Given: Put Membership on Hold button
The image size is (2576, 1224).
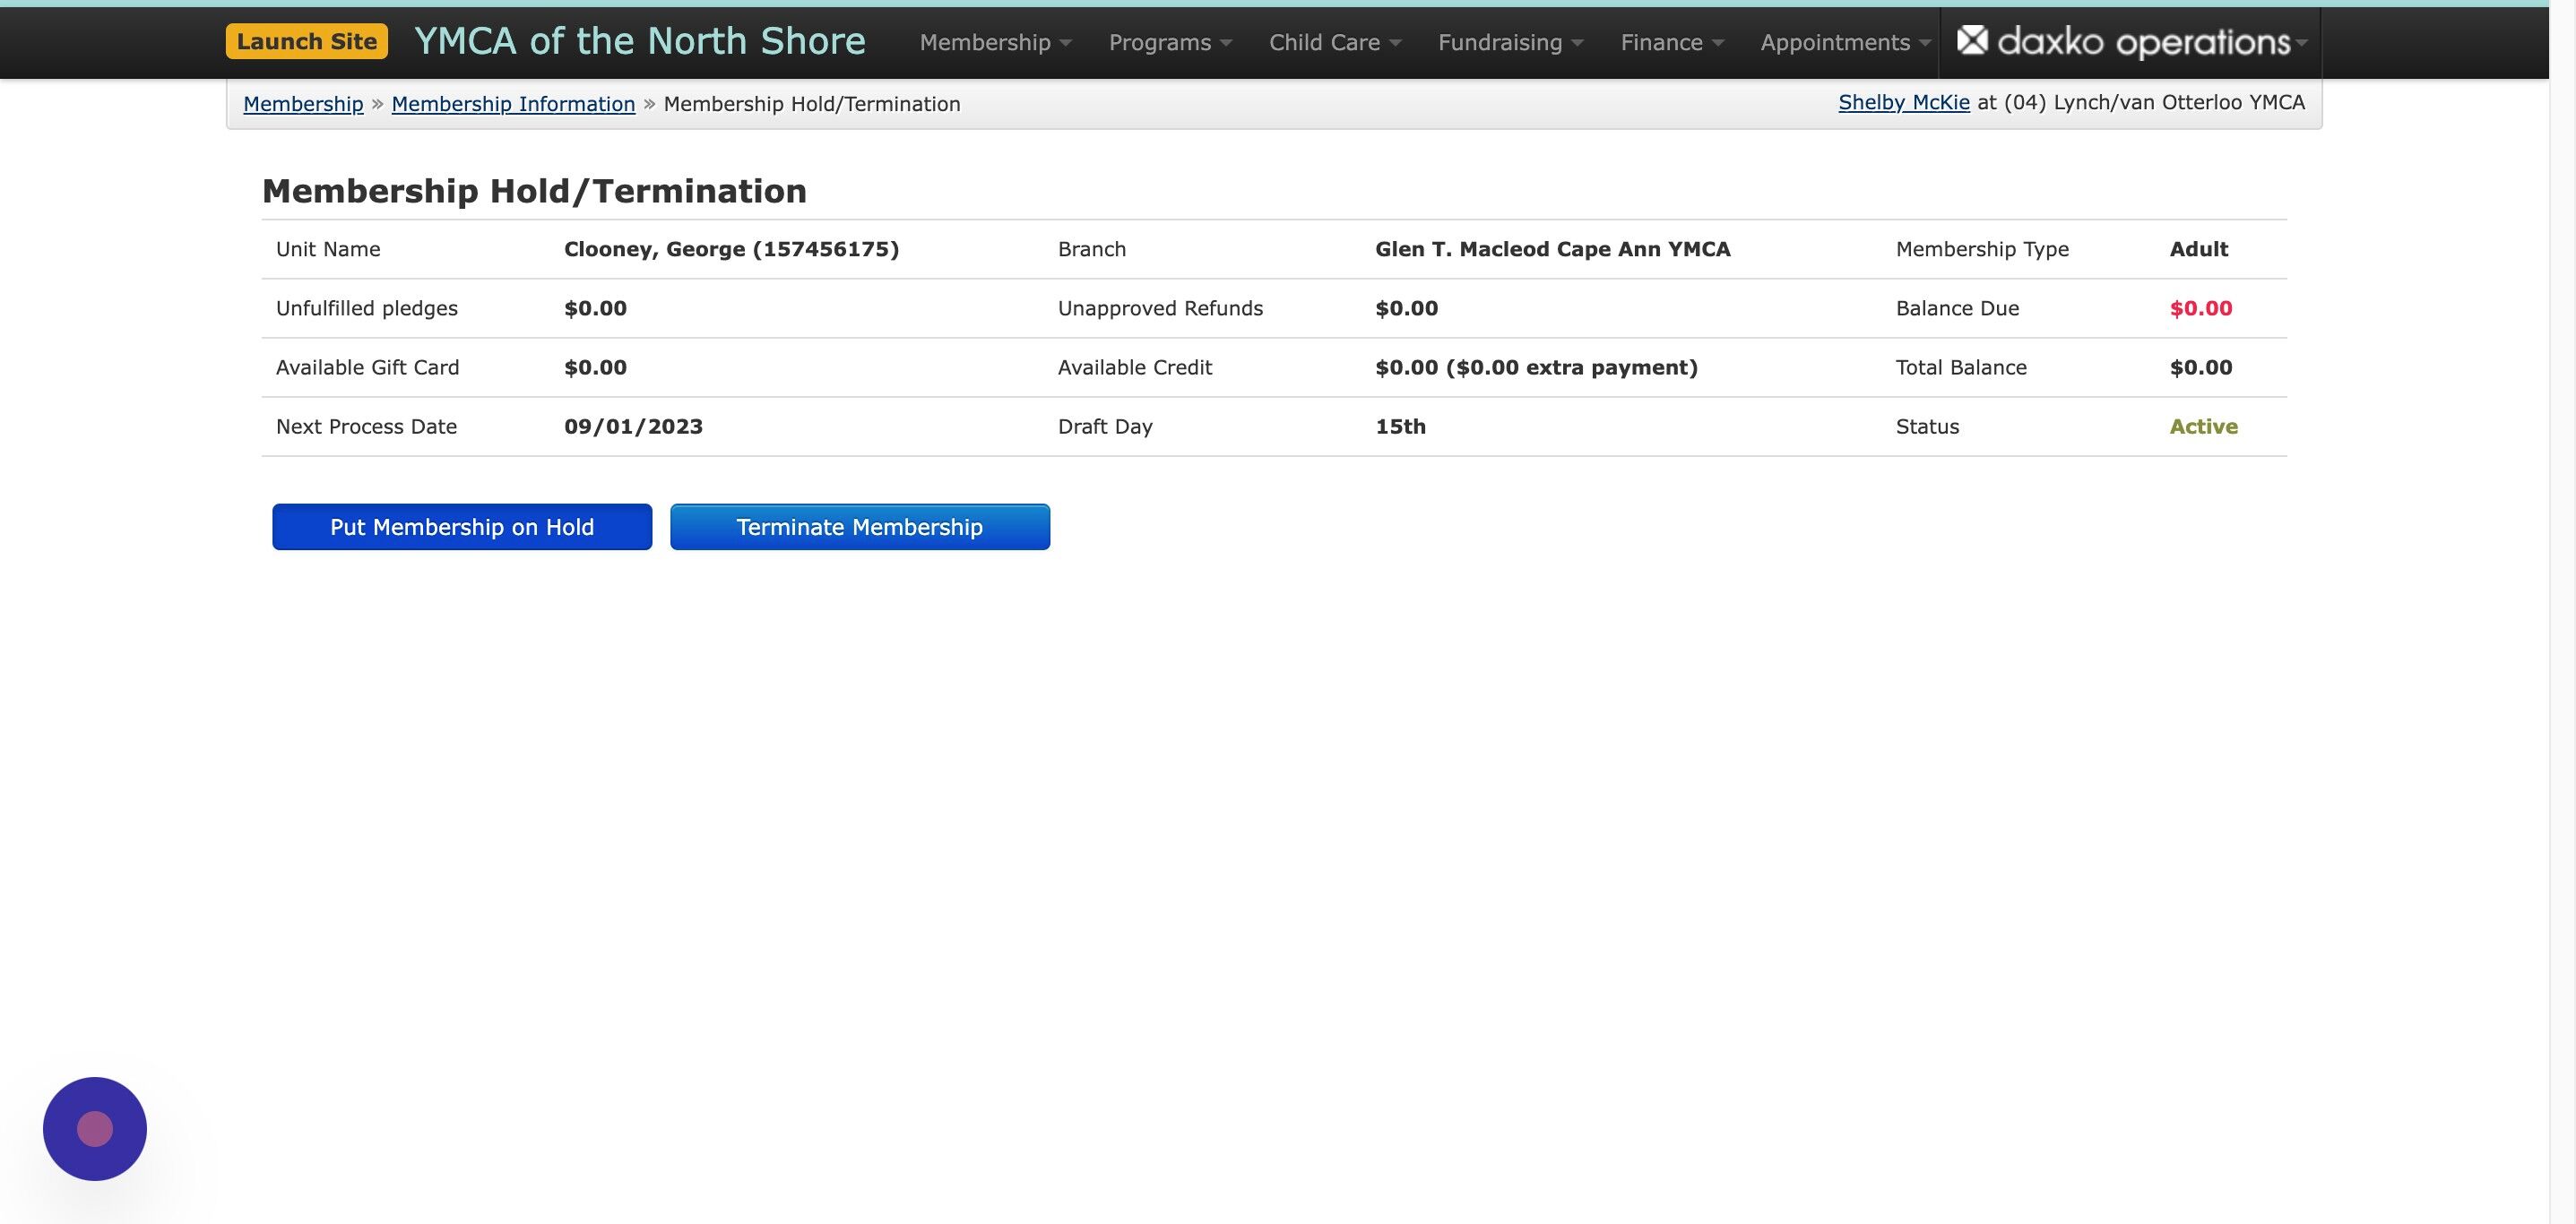Looking at the screenshot, I should pos(462,527).
